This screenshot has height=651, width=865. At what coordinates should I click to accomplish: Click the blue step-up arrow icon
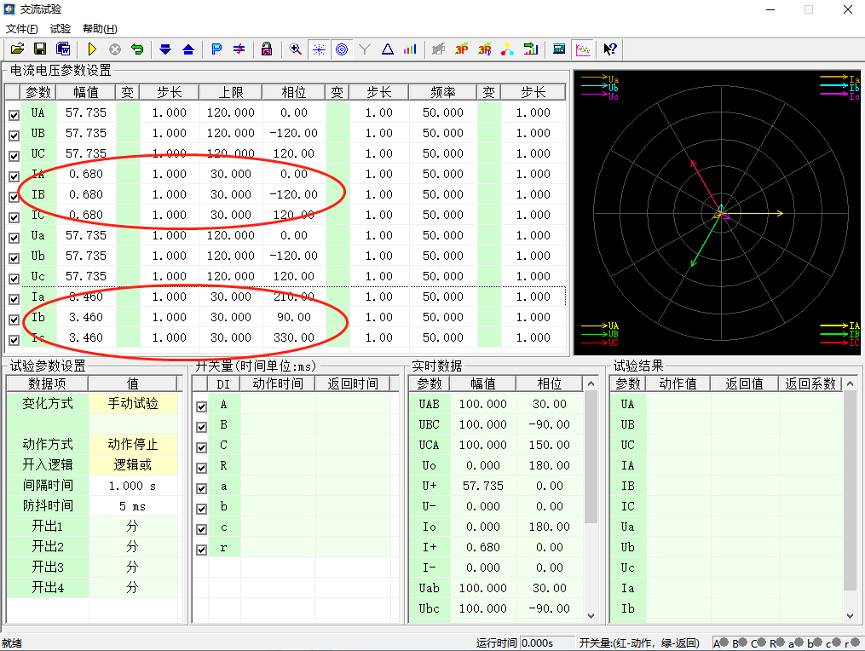point(188,49)
